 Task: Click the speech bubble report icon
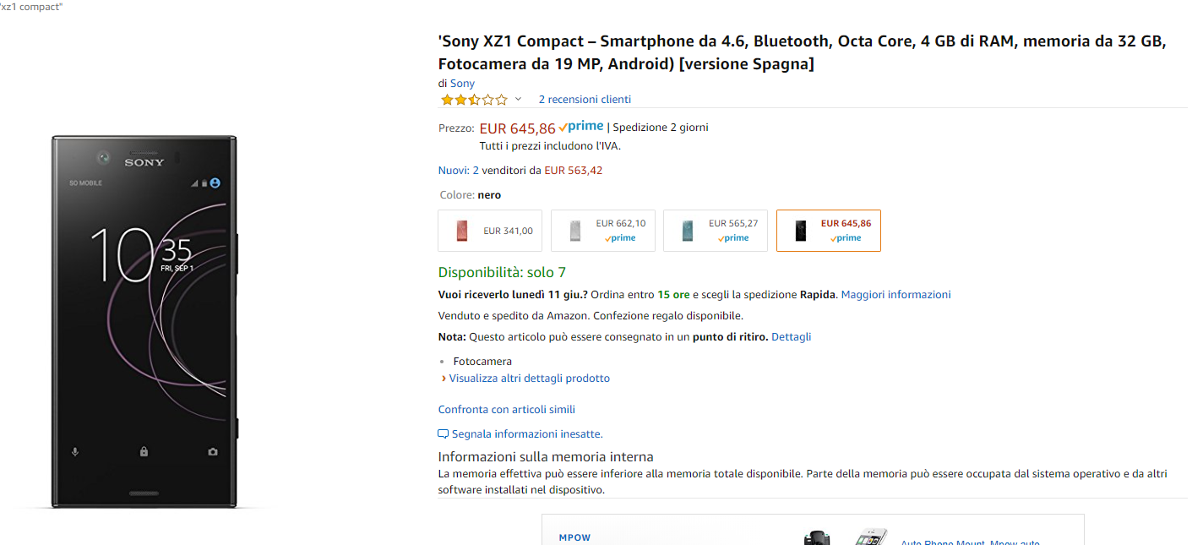pyautogui.click(x=443, y=434)
